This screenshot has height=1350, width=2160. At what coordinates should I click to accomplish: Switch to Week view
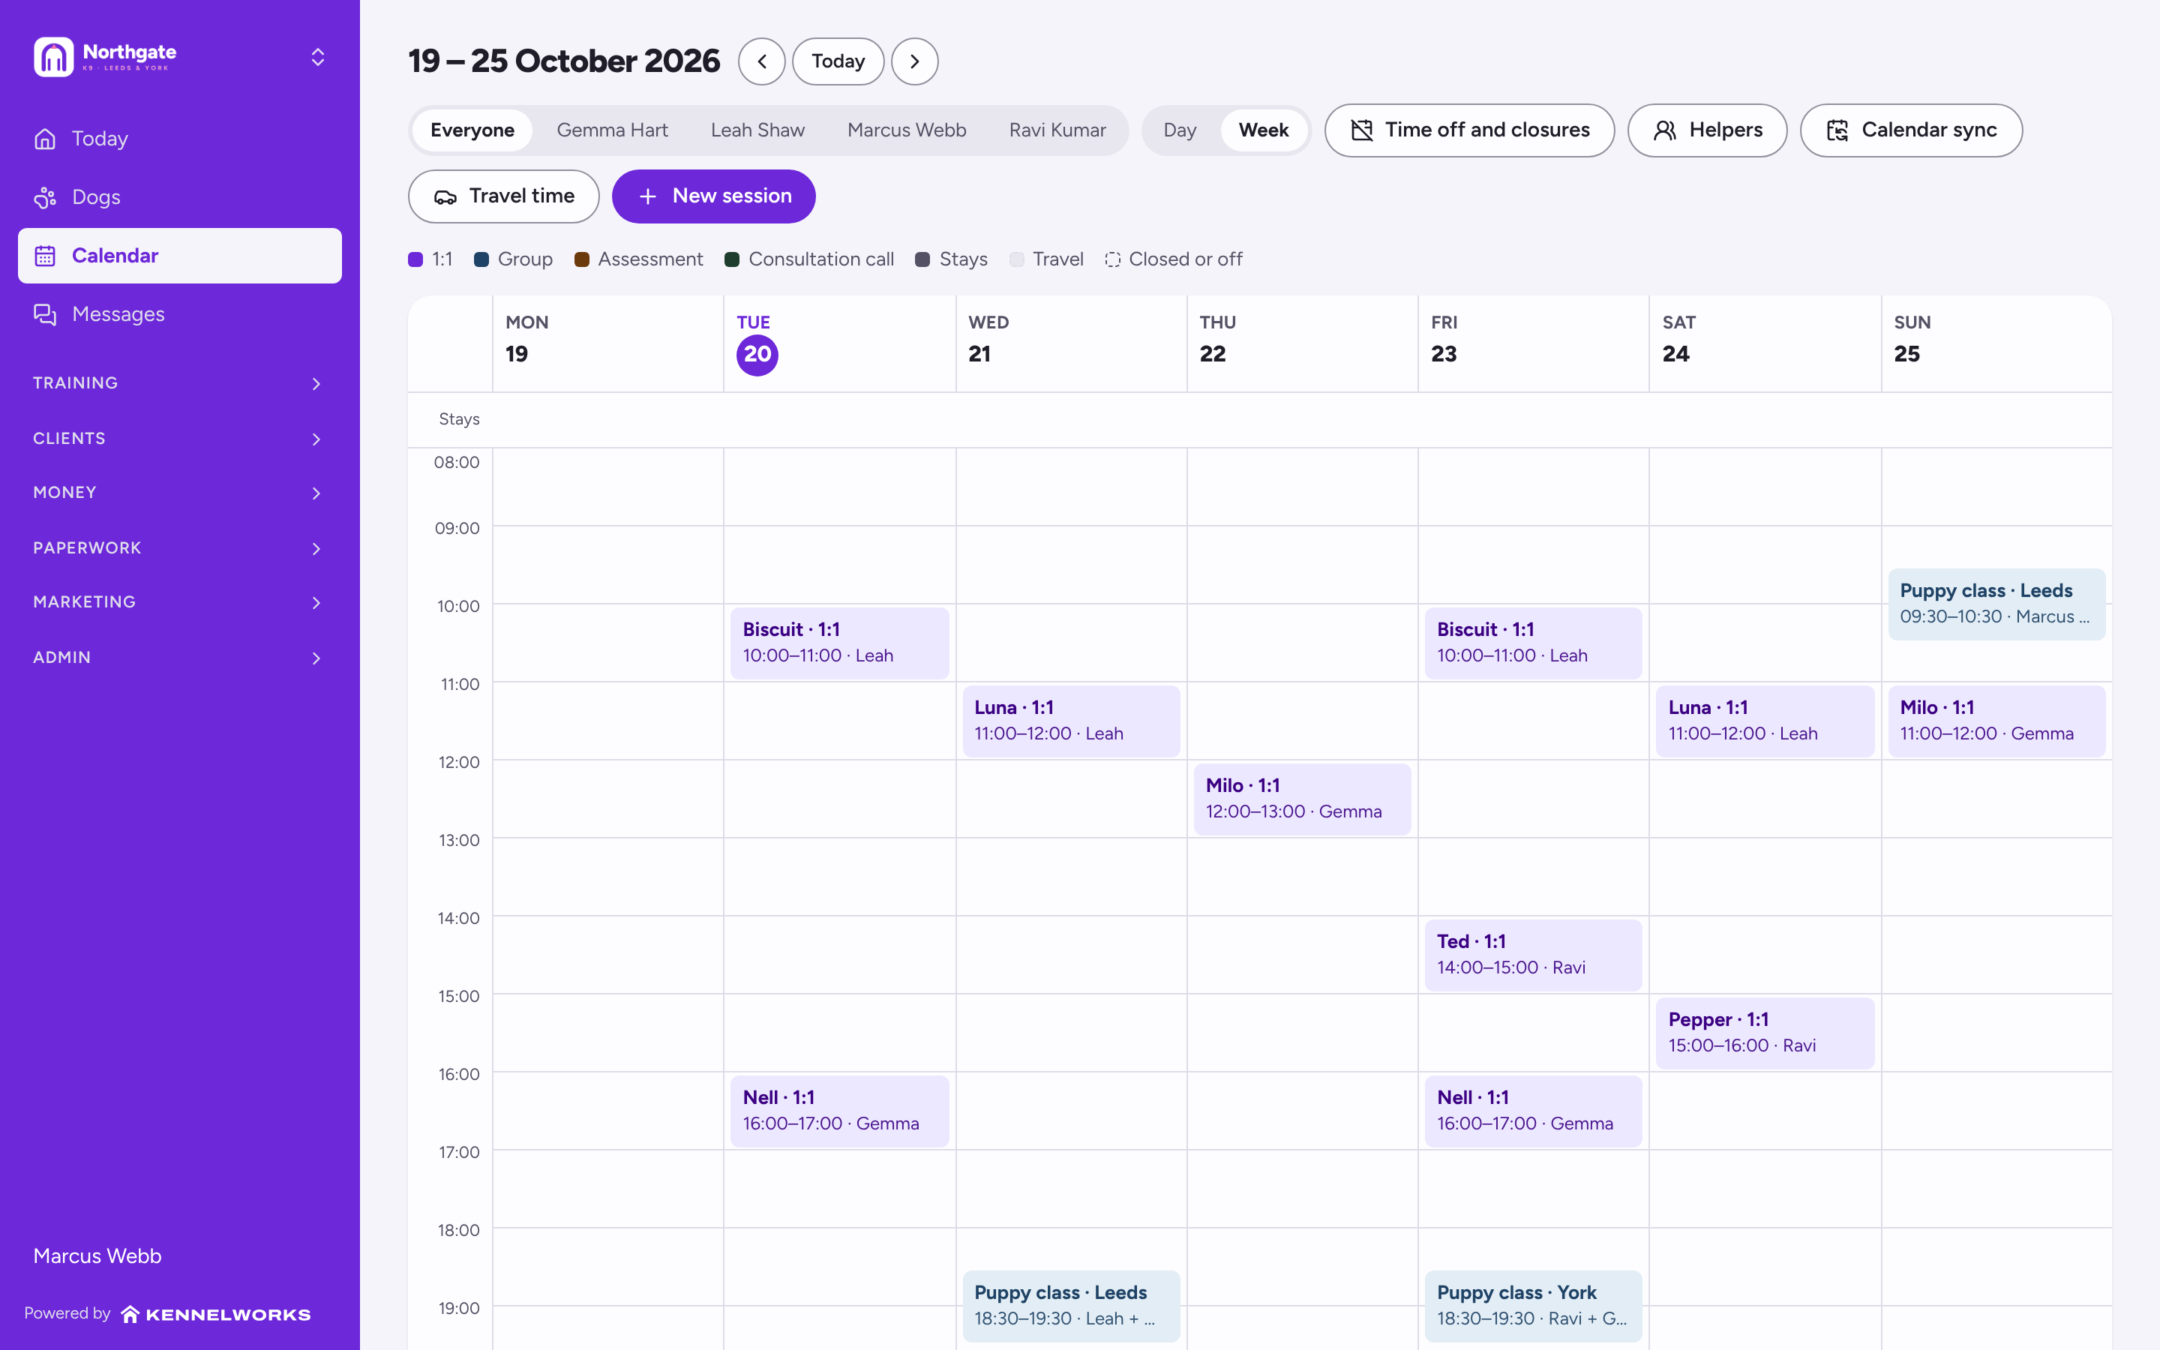pos(1263,130)
